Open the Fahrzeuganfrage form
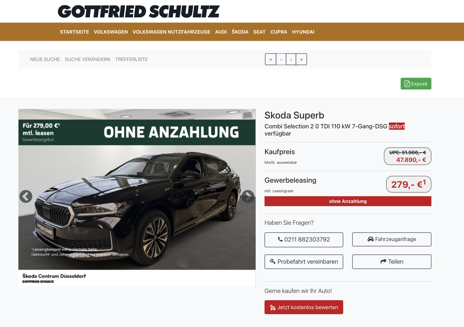Viewport: 464px width, 327px height. (x=392, y=239)
